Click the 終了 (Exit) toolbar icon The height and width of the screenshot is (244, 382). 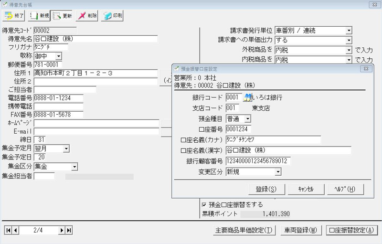coord(14,16)
